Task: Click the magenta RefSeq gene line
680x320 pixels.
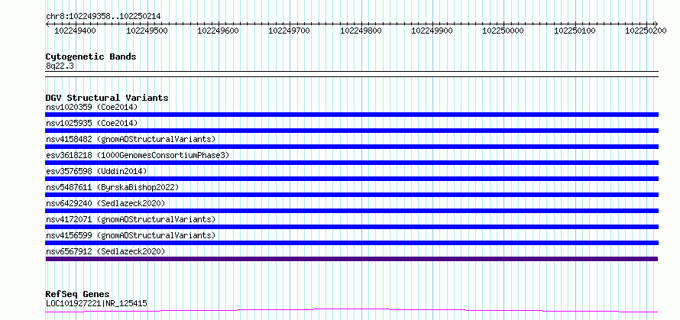Action: [x=351, y=311]
